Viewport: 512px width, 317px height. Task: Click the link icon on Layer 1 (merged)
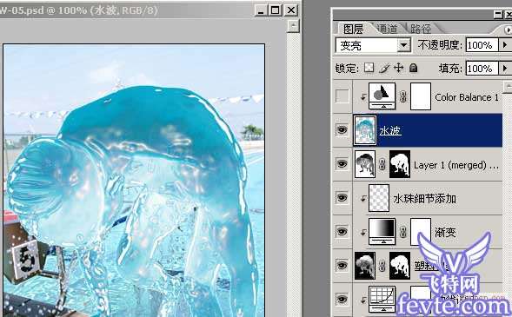[382, 164]
